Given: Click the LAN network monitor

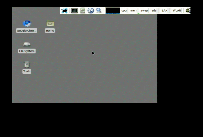Looking at the screenshot, I should pos(165,10).
